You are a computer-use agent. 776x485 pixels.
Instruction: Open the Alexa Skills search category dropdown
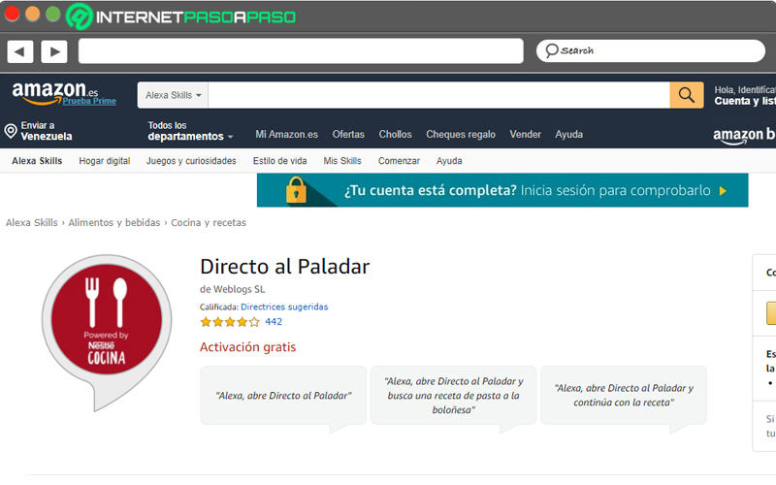(174, 95)
